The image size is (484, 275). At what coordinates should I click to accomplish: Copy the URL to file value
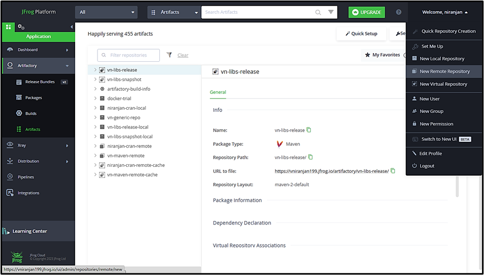pyautogui.click(x=393, y=171)
